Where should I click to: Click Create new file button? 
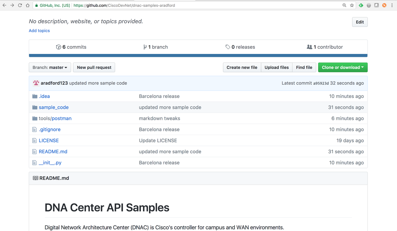242,68
